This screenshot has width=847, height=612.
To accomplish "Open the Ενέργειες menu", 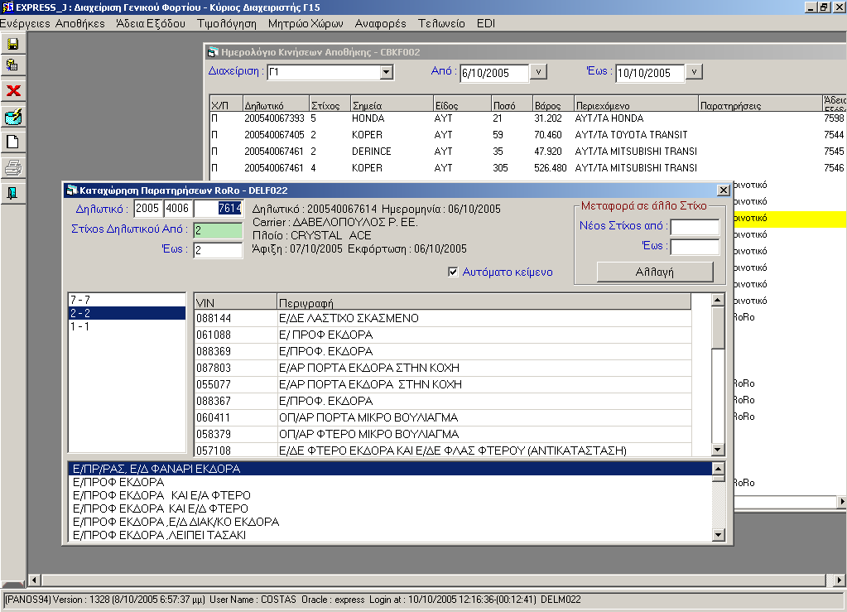I will (x=25, y=23).
